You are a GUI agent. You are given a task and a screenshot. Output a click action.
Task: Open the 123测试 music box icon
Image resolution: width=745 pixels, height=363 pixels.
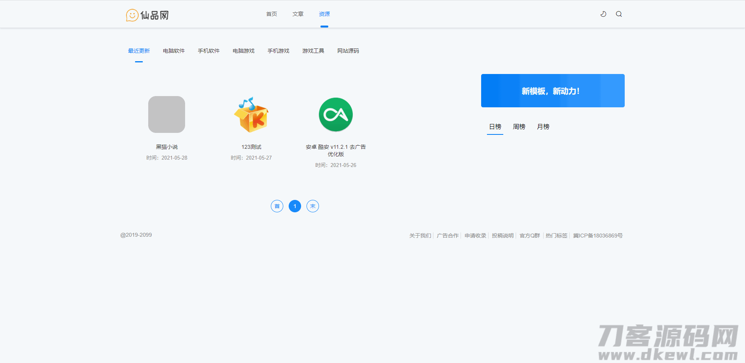pyautogui.click(x=251, y=115)
